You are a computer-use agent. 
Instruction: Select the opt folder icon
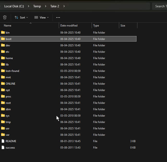[x=3, y=90]
